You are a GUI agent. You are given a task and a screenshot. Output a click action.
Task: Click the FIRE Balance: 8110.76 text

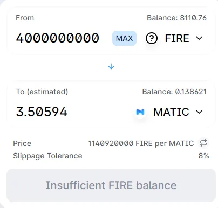(176, 18)
